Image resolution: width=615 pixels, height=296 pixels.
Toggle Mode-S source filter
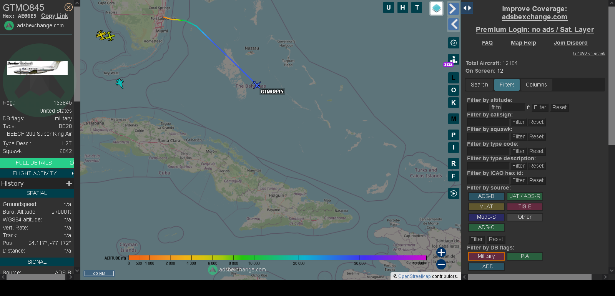(x=486, y=217)
